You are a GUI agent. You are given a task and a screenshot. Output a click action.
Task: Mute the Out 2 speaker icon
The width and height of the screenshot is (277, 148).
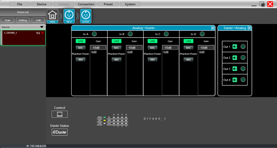[x=235, y=58]
